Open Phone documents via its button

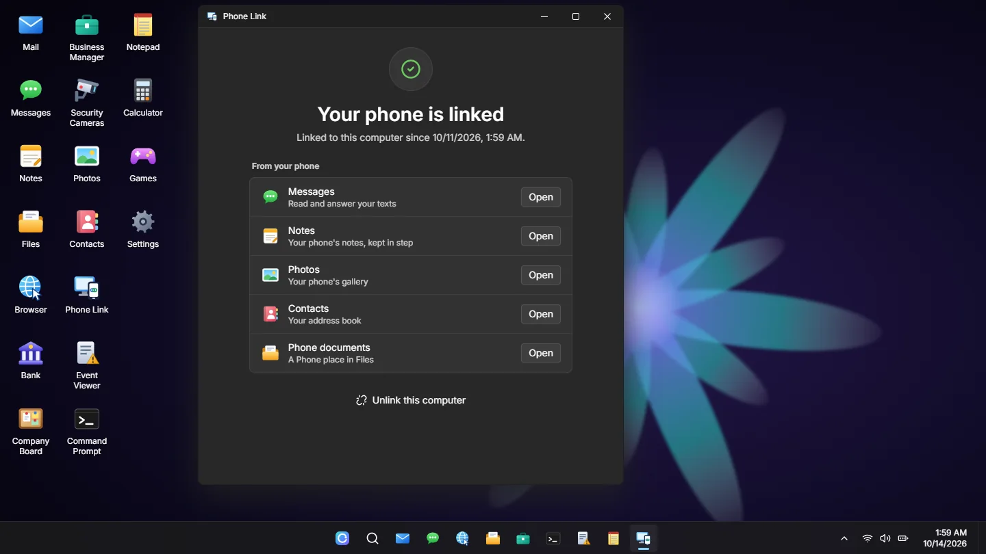(540, 353)
